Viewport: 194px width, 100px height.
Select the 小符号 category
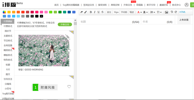click(8, 89)
